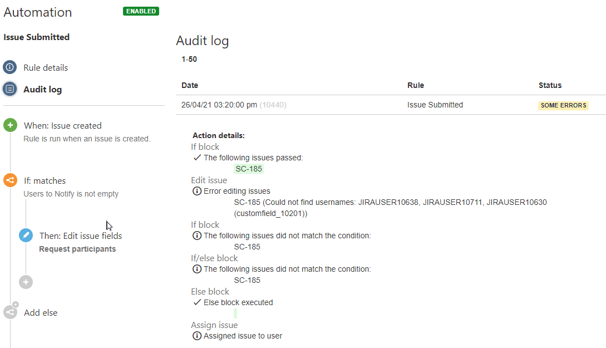Click the SOME ERRORS status badge
606x348 pixels.
pos(564,105)
